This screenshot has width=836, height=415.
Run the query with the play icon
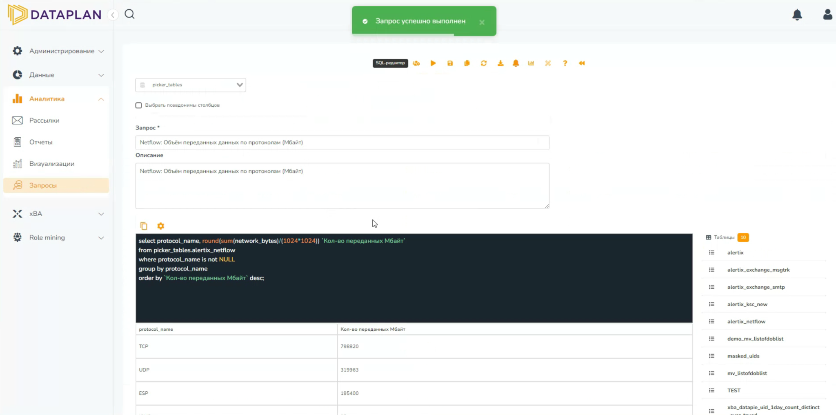433,63
